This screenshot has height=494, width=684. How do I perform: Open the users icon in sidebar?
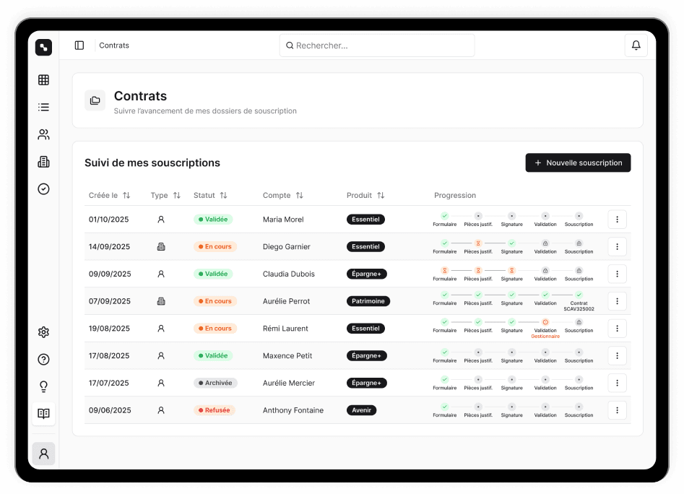pyautogui.click(x=43, y=134)
